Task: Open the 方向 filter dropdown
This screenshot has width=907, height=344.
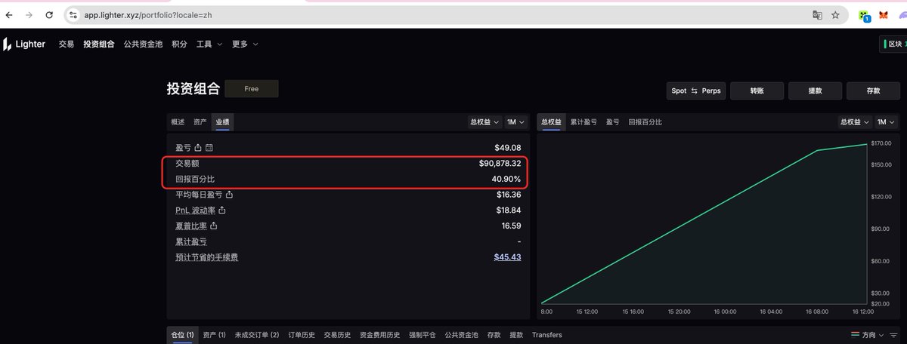Action: pos(867,335)
